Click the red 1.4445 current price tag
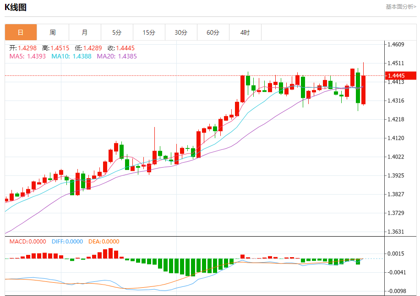Viewport: 420px width, 296px height. (x=401, y=76)
